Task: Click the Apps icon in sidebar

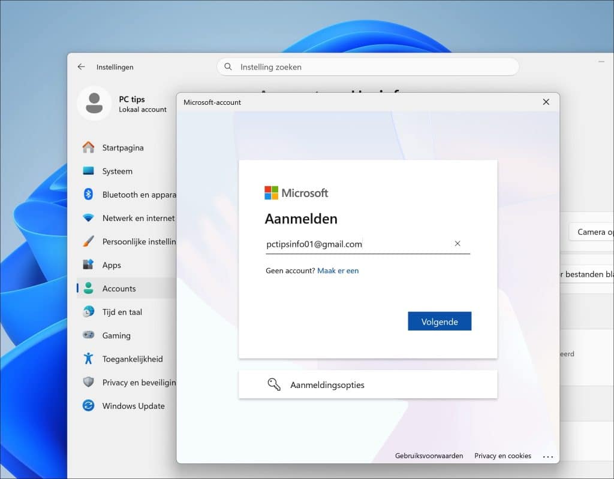Action: click(x=89, y=265)
